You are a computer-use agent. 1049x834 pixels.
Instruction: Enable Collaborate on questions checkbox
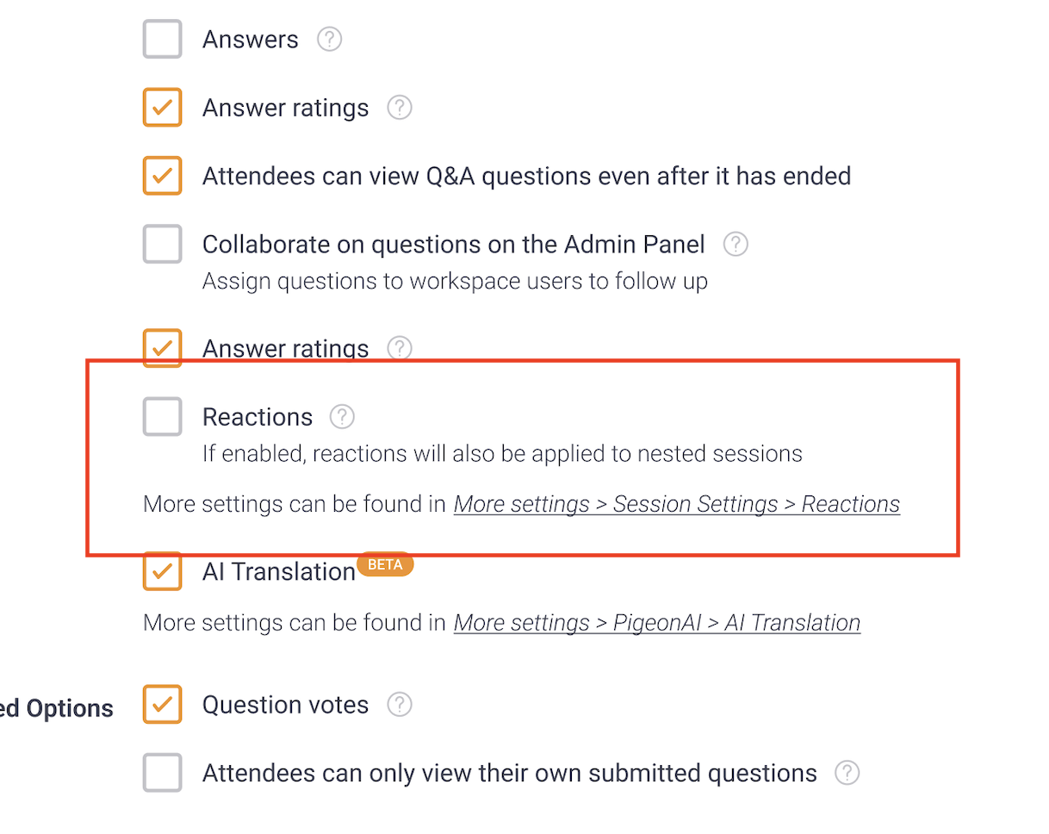coord(162,245)
